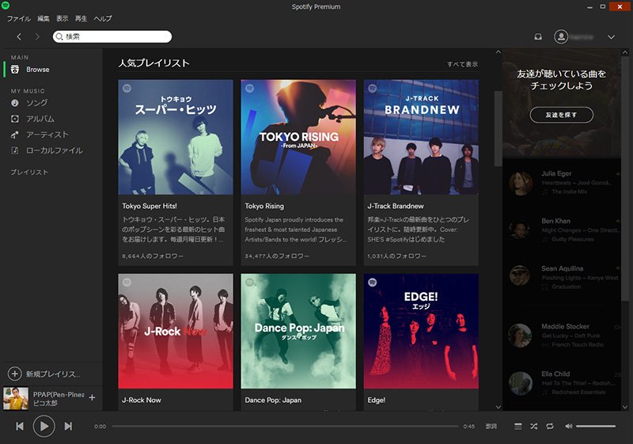Image resolution: width=633 pixels, height=444 pixels.
Task: Click the Dance Pop: Japan title link
Action: [273, 400]
